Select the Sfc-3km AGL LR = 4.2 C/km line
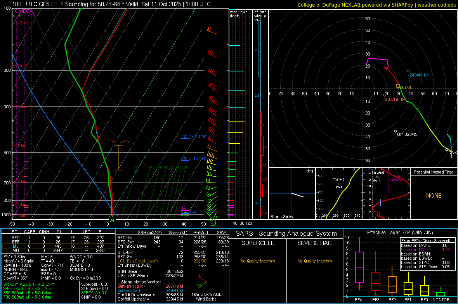The width and height of the screenshot is (458, 304). point(29,284)
